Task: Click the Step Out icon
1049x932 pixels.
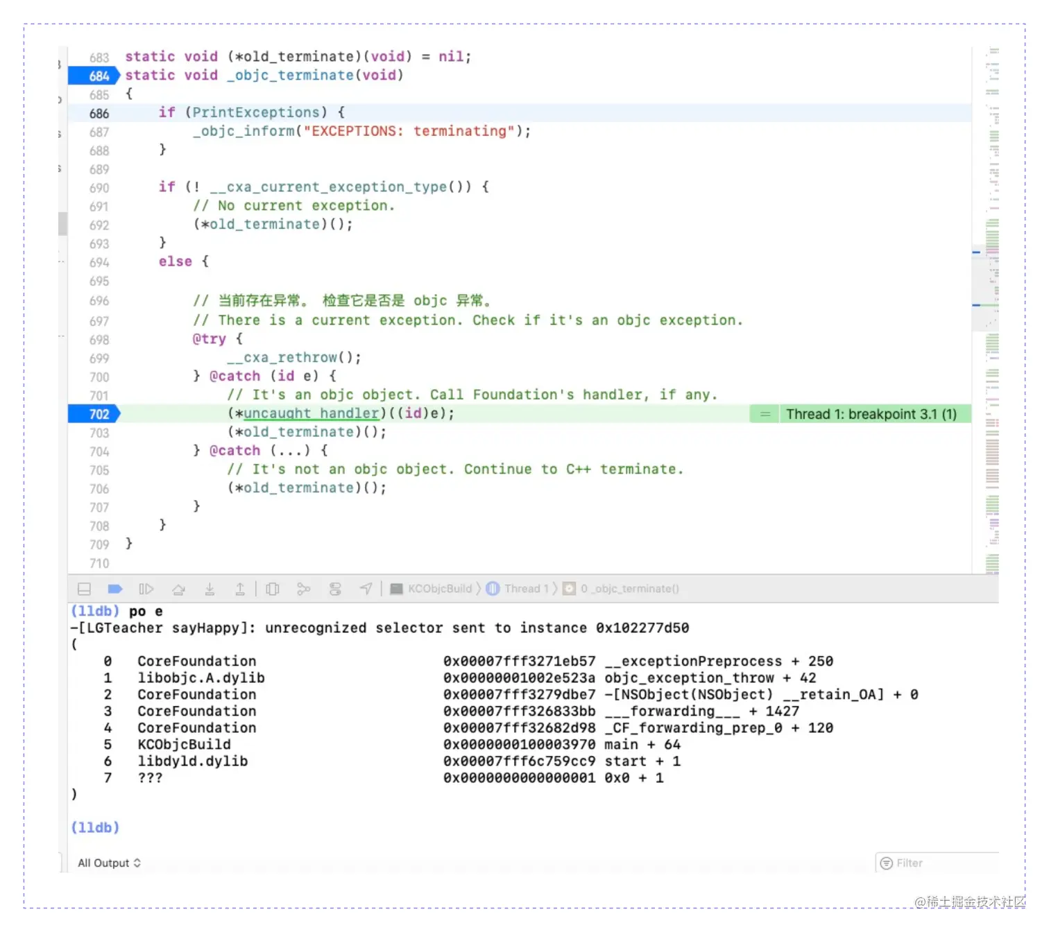Action: 240,589
